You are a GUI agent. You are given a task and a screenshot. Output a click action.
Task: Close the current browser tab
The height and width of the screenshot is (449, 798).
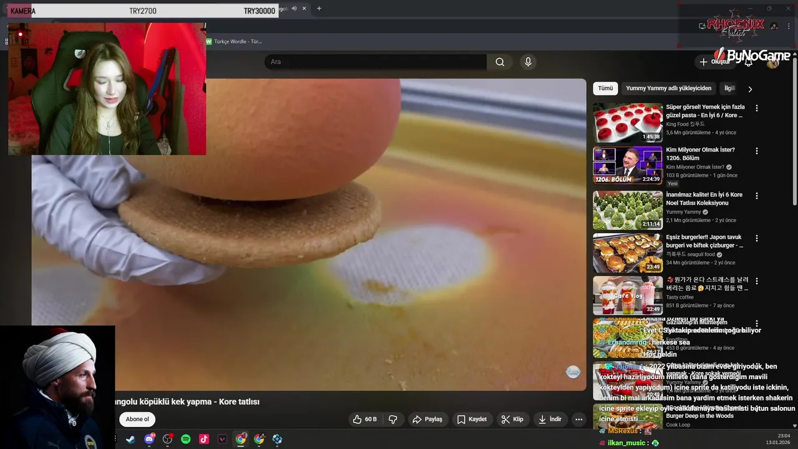pos(304,9)
